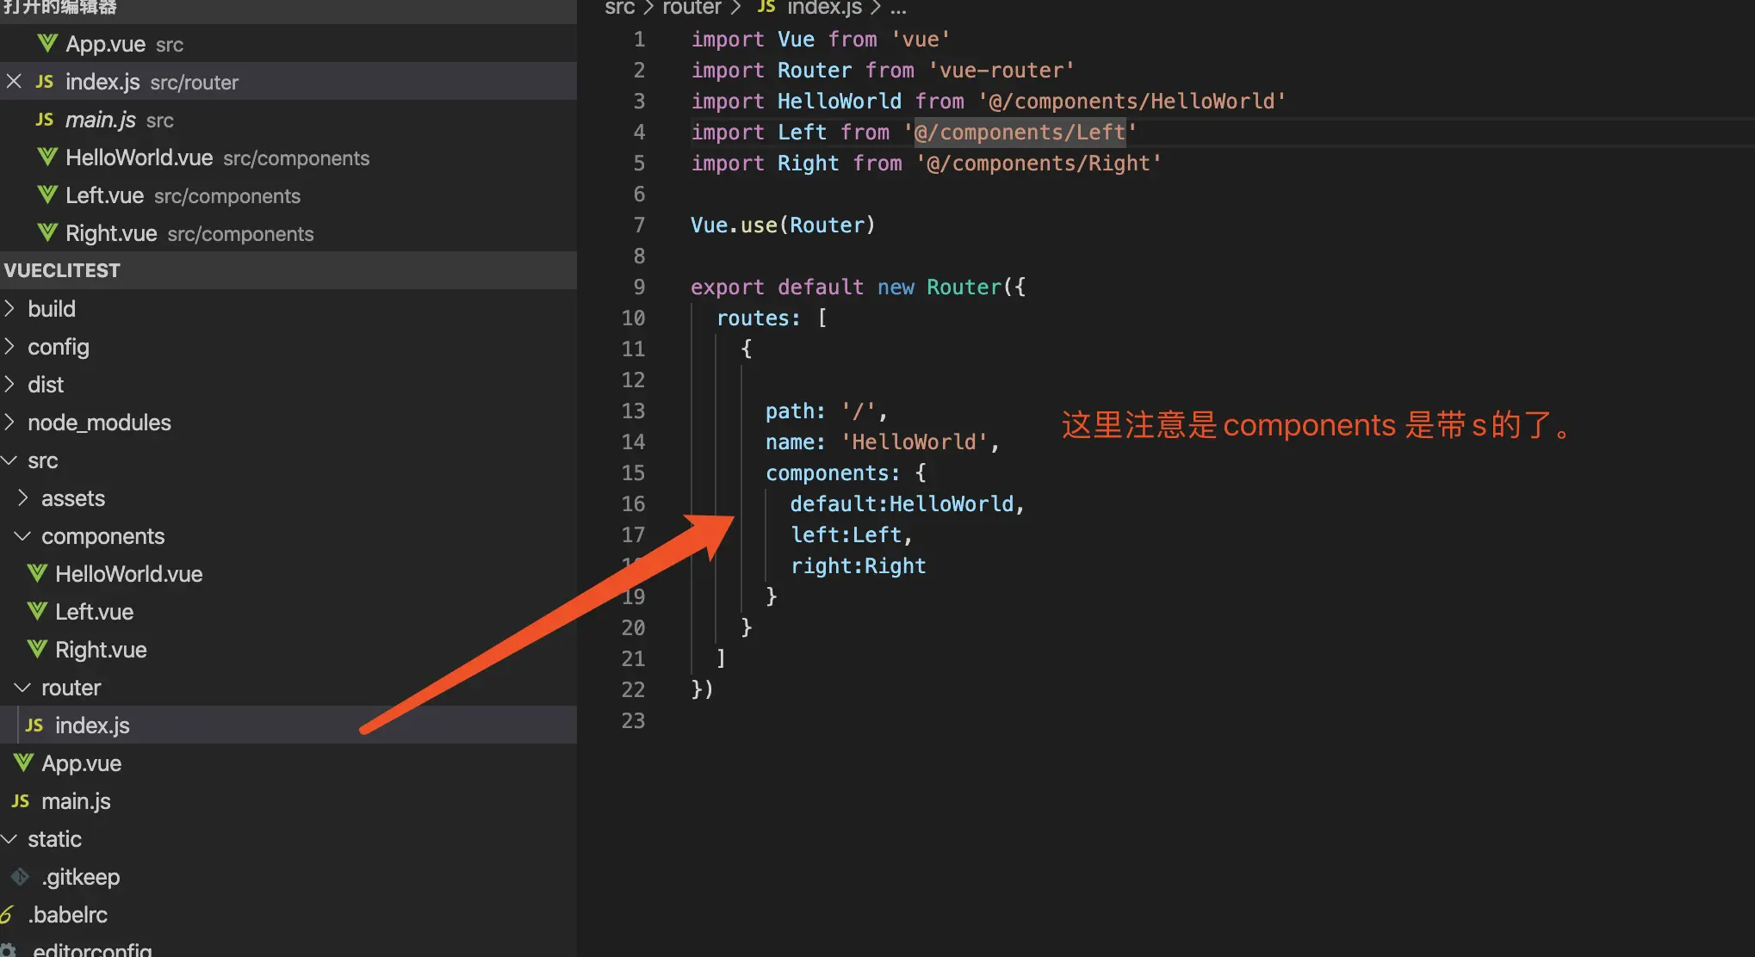Click Vue icon of Right.vue in open editors
The width and height of the screenshot is (1755, 957).
(47, 233)
